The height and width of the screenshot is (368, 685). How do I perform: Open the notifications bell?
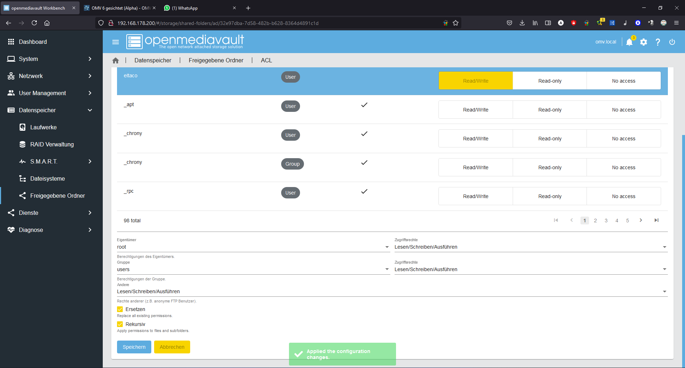coord(629,42)
